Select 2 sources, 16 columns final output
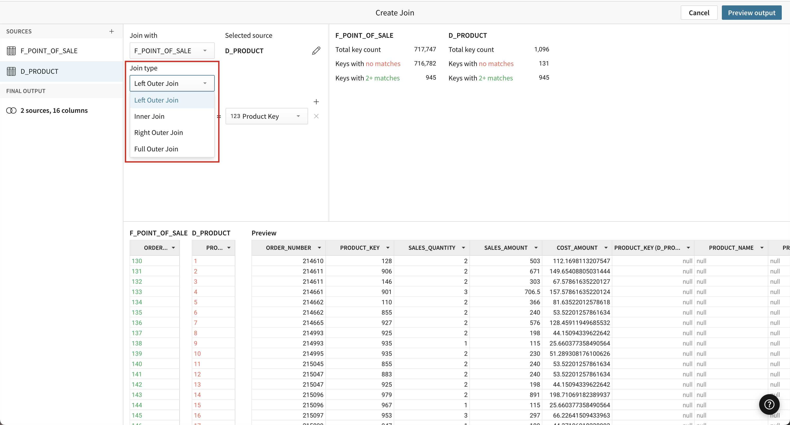790x425 pixels. pyautogui.click(x=61, y=110)
